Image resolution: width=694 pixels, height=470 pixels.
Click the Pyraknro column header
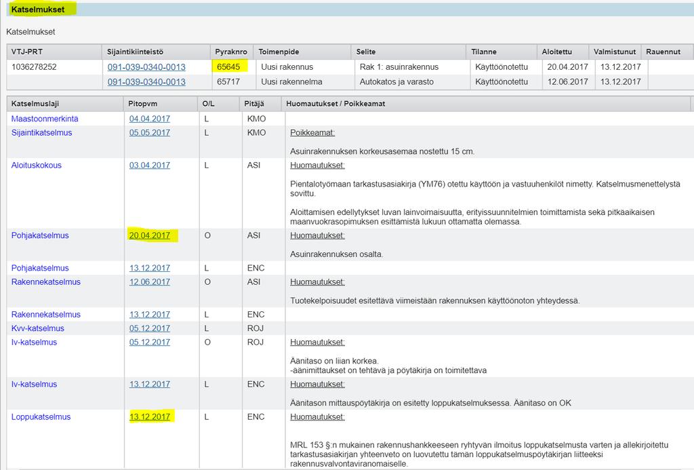[231, 52]
